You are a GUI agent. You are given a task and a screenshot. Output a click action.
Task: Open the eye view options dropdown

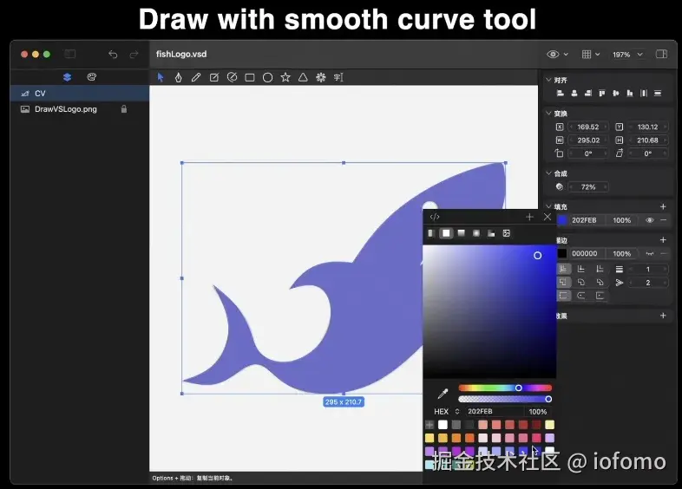pos(557,55)
